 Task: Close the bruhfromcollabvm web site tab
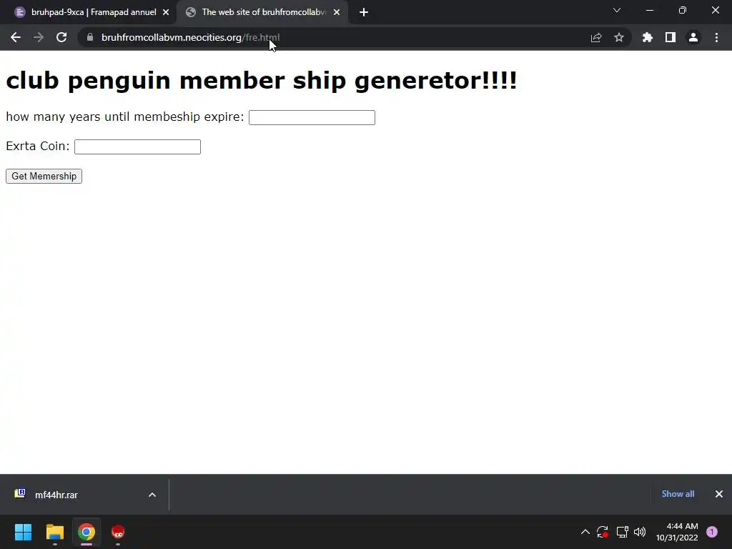click(337, 13)
